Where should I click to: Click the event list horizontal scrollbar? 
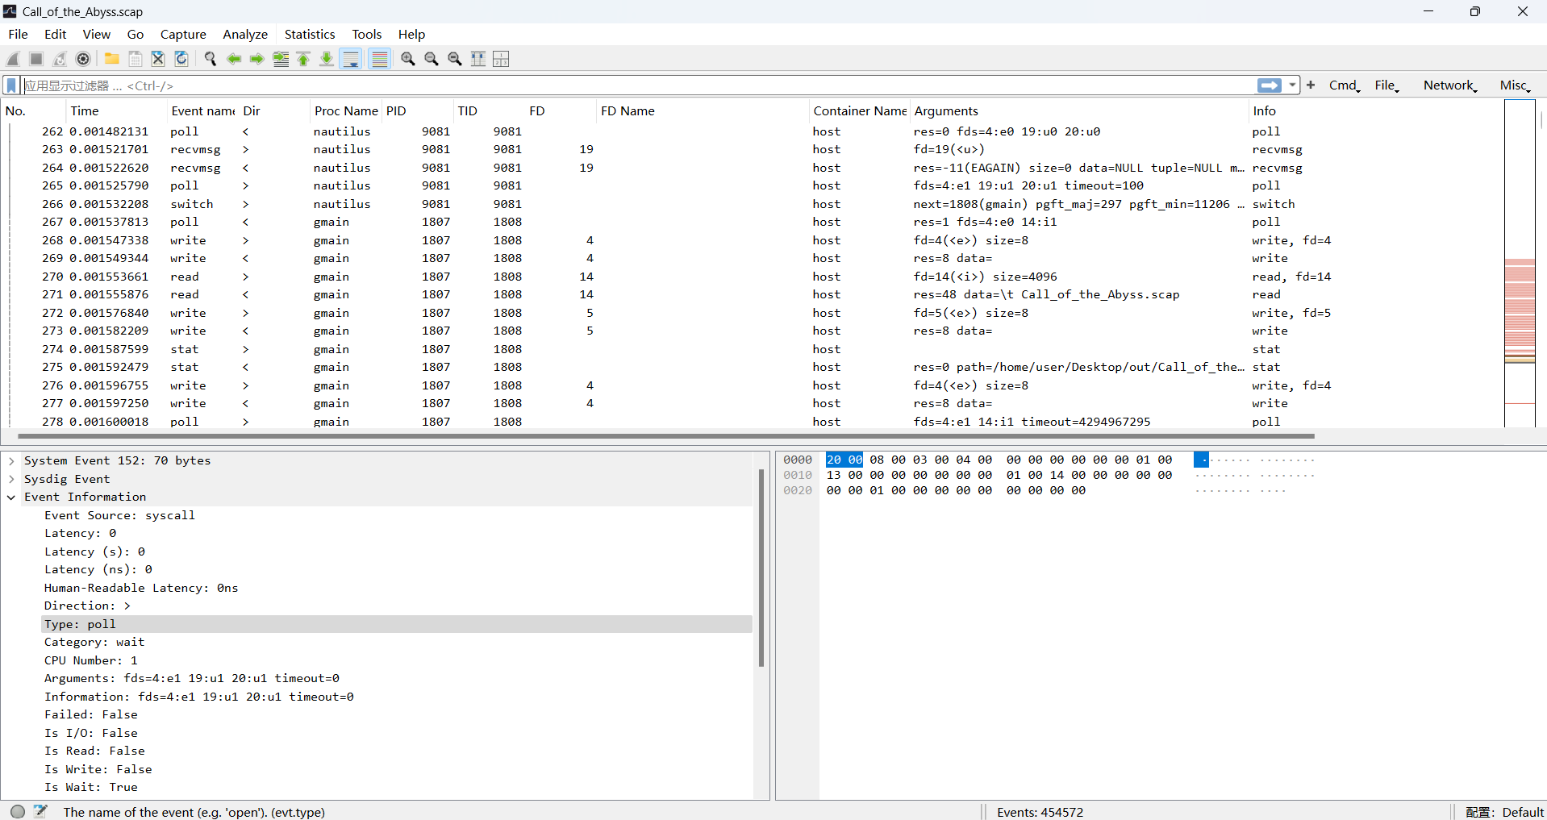click(666, 436)
